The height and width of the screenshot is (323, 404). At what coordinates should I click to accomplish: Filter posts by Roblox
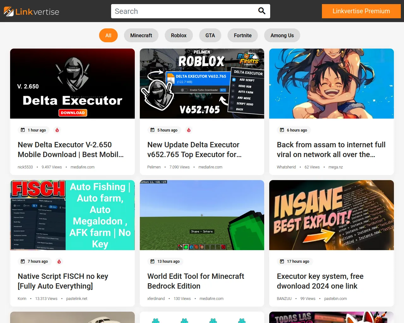pyautogui.click(x=179, y=35)
